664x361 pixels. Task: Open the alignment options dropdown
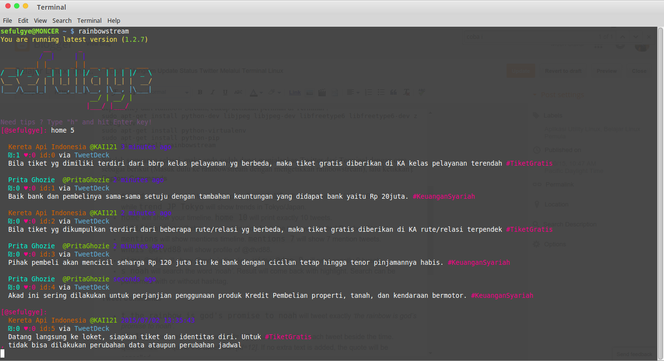(358, 92)
